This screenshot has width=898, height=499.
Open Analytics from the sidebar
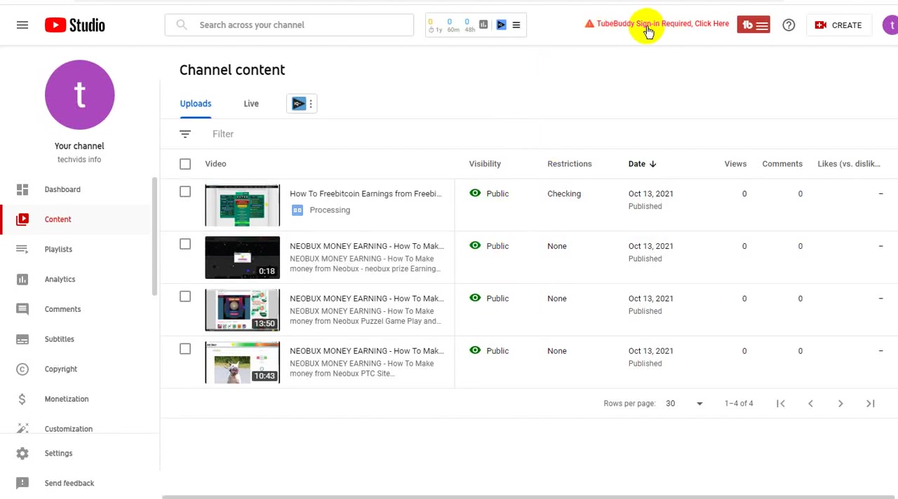[60, 279]
